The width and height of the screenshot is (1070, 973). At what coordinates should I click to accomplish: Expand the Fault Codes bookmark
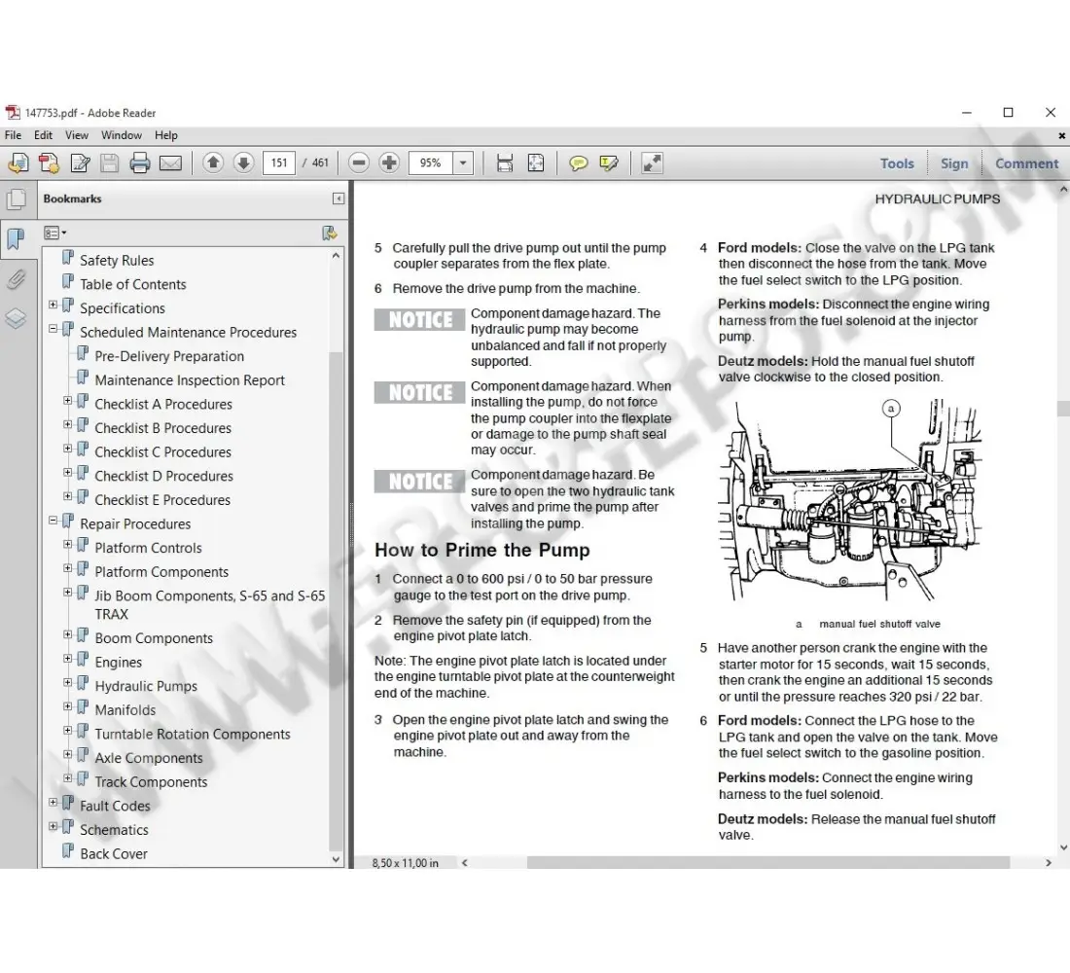pos(53,803)
